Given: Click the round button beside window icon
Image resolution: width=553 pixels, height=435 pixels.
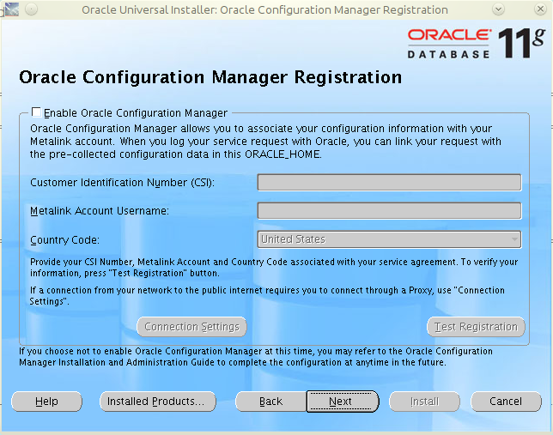Looking at the screenshot, I should 32,9.
